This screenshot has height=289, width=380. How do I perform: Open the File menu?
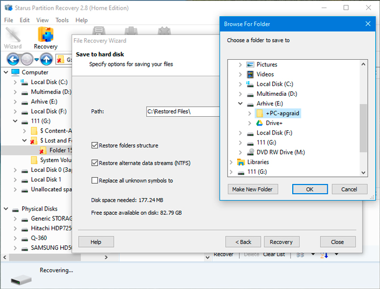tap(9, 20)
